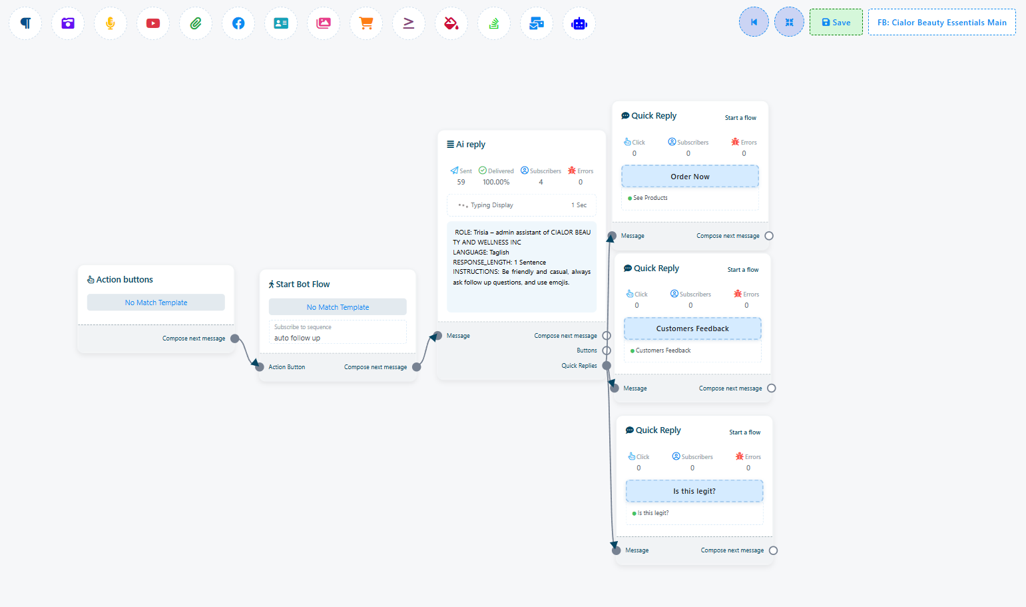The image size is (1026, 607).
Task: Save the bot flow
Action: 836,22
